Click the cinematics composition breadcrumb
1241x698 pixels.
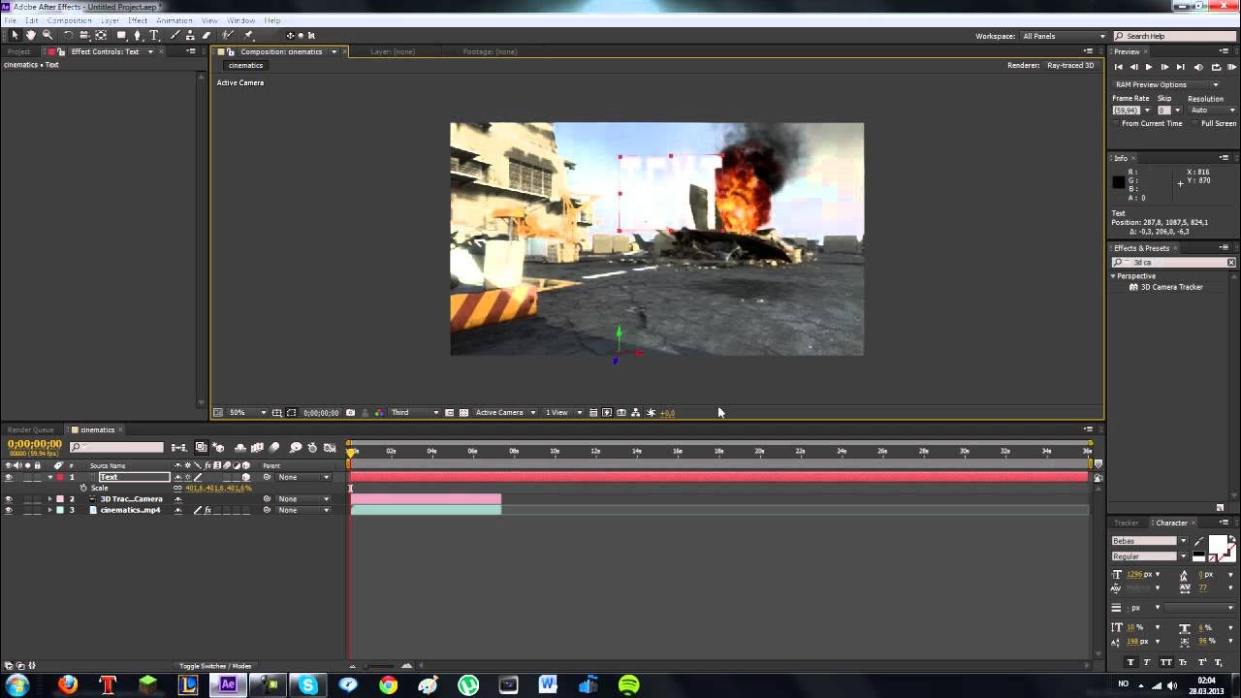[x=245, y=66]
